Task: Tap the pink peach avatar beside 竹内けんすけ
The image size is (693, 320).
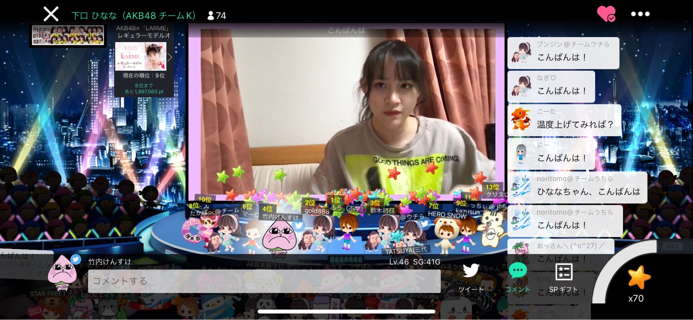Action: pyautogui.click(x=62, y=273)
